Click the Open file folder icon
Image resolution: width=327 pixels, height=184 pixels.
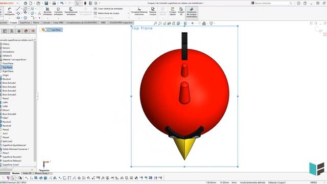(38, 3)
